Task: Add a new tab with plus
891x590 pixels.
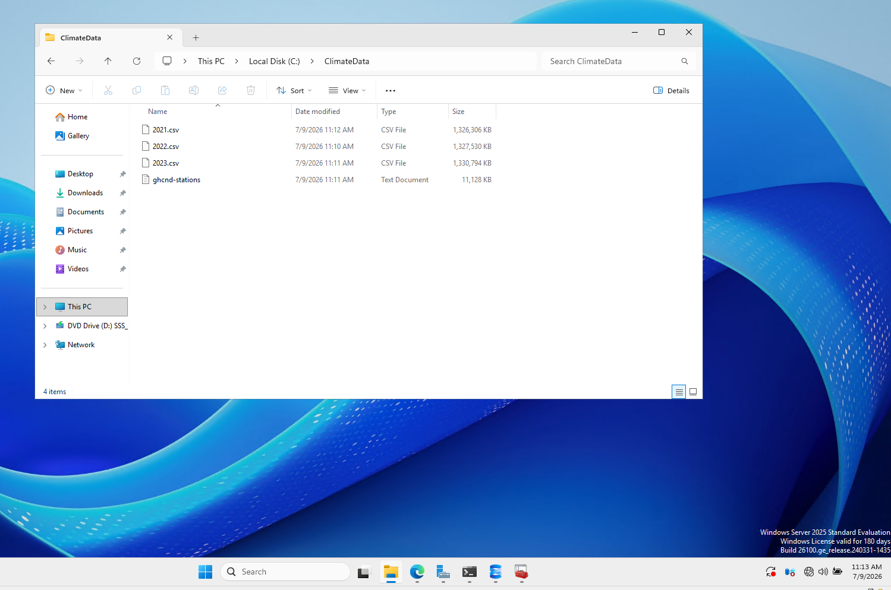Action: pyautogui.click(x=196, y=37)
